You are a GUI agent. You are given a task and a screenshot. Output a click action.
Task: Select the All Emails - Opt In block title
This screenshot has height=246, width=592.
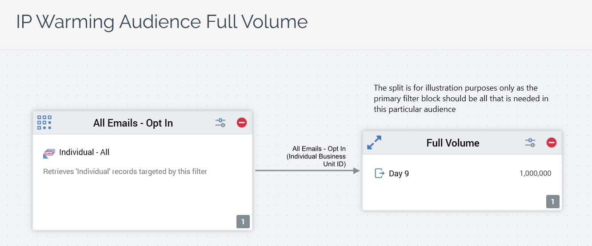pos(133,123)
